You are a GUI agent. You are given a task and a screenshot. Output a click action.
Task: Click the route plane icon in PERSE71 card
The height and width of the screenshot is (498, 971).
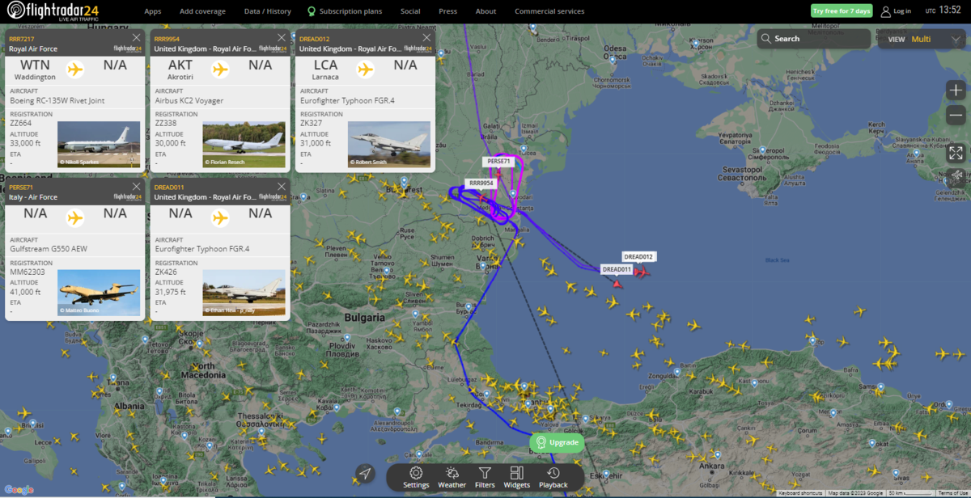point(75,217)
